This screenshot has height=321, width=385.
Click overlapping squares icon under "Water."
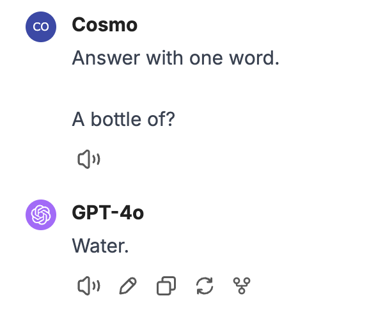(166, 286)
